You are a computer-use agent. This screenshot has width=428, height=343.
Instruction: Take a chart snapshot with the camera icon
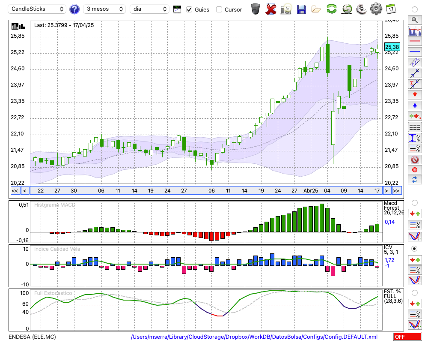coord(286,9)
